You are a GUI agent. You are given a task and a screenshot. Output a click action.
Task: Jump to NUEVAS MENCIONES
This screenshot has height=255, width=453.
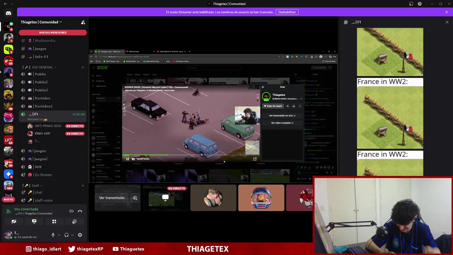click(53, 33)
